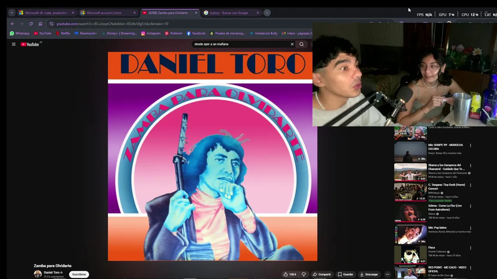Switch to the joyboy Google search tab
This screenshot has width=497, height=279.
coord(229,13)
